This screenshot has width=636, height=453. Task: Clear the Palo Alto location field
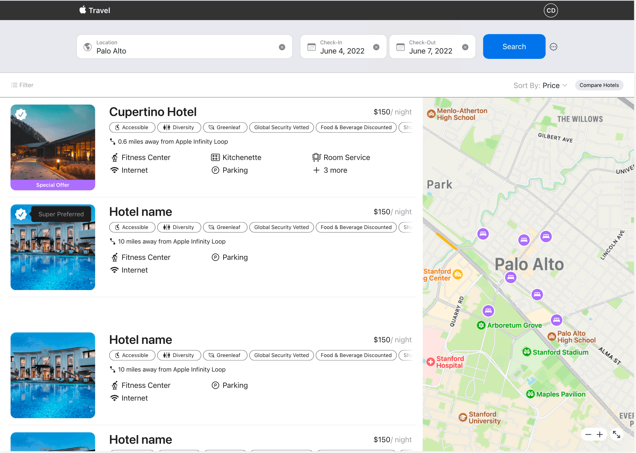282,47
